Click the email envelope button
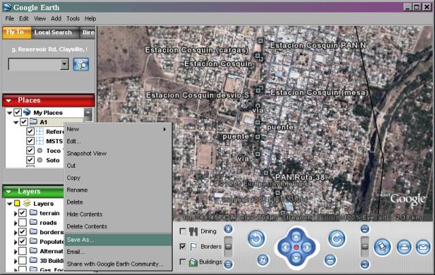The width and height of the screenshot is (435, 275). (x=423, y=247)
